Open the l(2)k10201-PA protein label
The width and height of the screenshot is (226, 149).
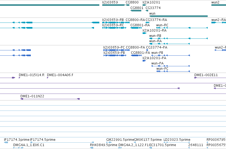(154, 58)
